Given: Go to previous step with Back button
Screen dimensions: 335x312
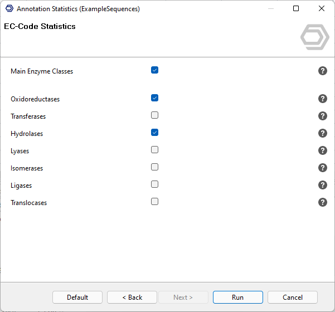Looking at the screenshot, I should point(132,298).
